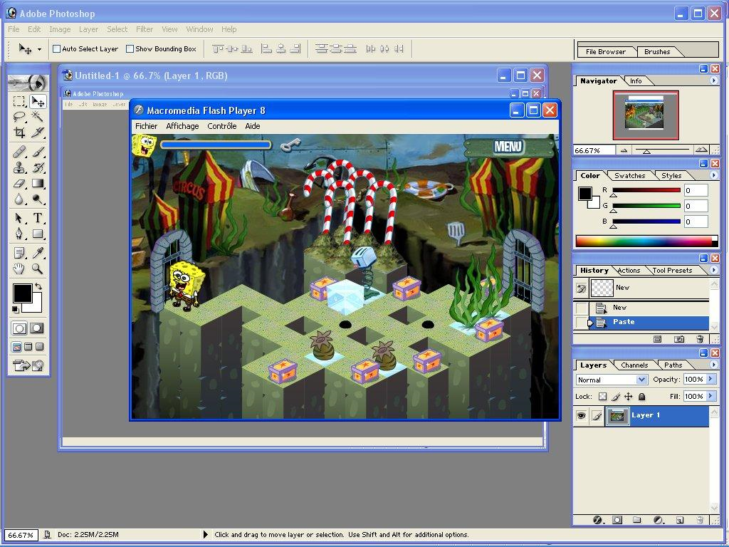Select the Zoom magnifier tool
Viewport: 729px width, 547px height.
tap(37, 269)
